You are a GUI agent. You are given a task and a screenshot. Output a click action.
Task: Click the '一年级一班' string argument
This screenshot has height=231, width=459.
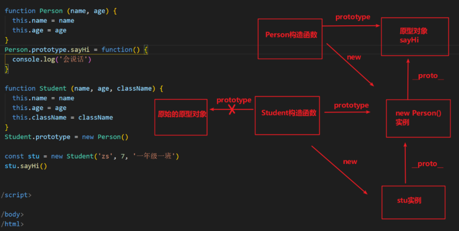(x=154, y=157)
